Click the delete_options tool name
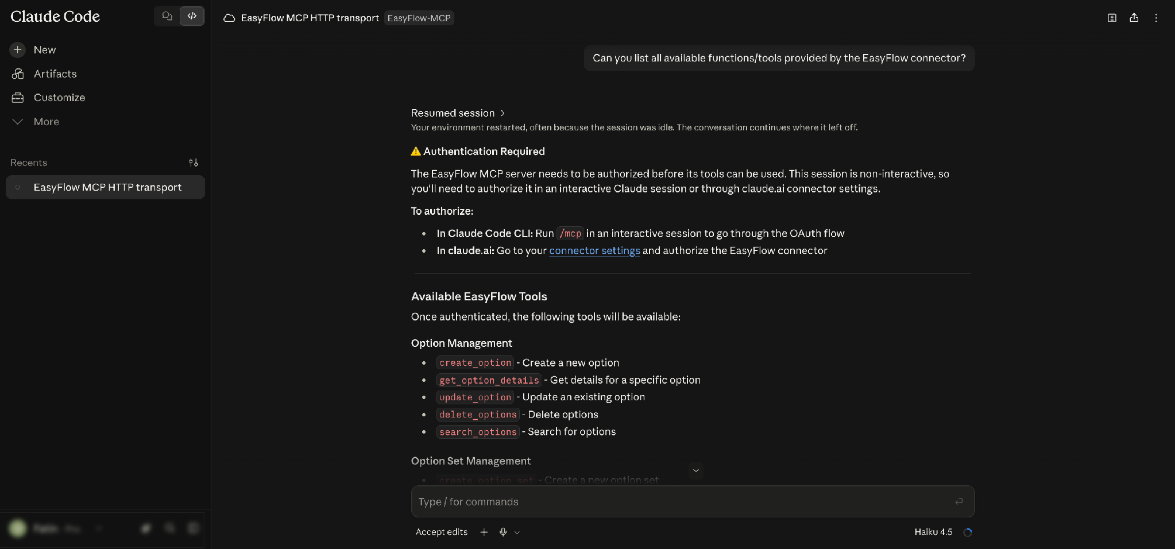1175x549 pixels. [478, 415]
